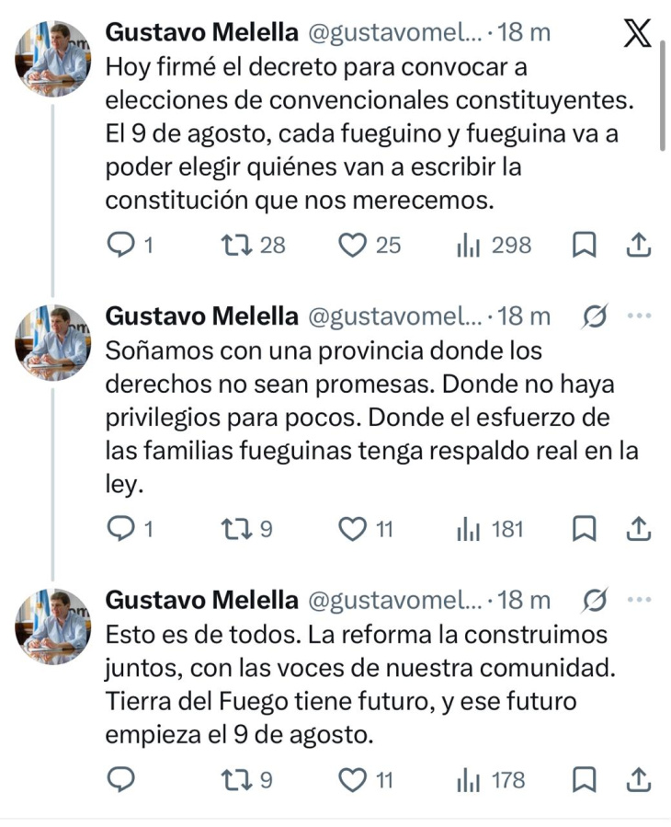Image resolution: width=671 pixels, height=827 pixels.
Task: Open Gustavo Melella's name on first tweet
Action: pyautogui.click(x=202, y=33)
